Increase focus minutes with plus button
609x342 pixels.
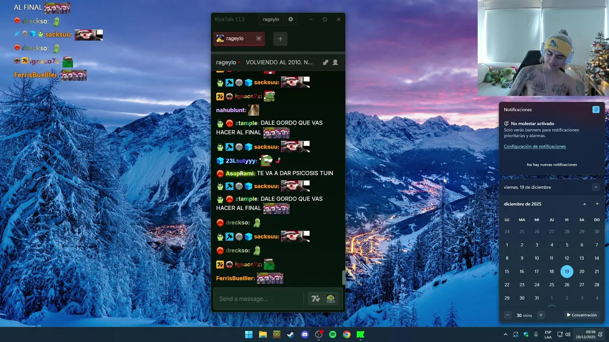coord(540,315)
